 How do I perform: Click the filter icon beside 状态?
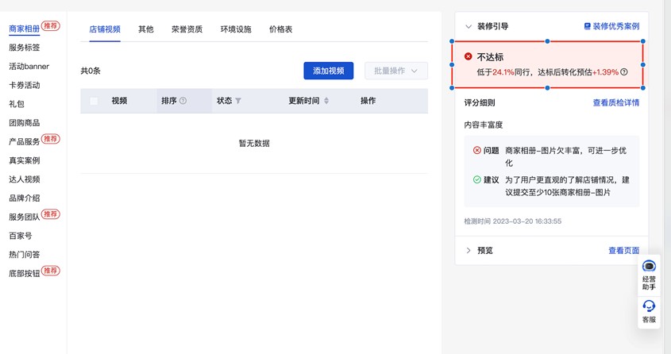pyautogui.click(x=238, y=101)
